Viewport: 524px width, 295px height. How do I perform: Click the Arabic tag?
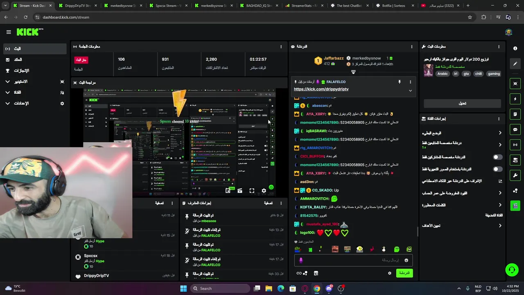tap(443, 74)
